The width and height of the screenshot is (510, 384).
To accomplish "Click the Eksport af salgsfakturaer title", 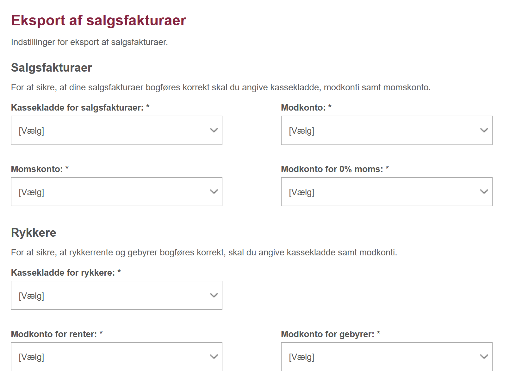I will 98,21.
